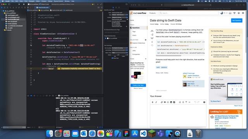Open Microsoft Teams from Dock
The width and height of the screenshot is (248, 139).
160,134
